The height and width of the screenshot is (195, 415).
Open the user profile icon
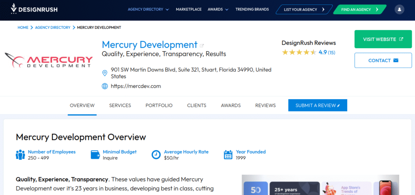(x=399, y=9)
